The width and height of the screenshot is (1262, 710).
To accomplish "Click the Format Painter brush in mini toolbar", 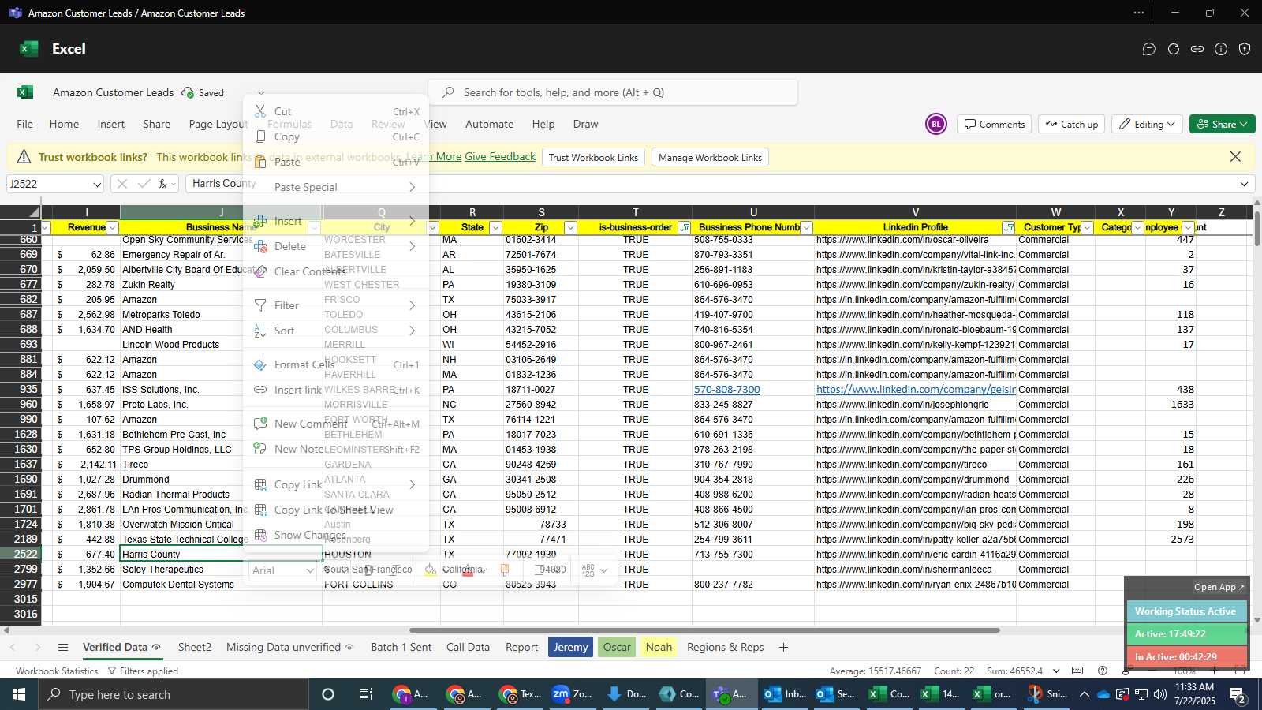I will pyautogui.click(x=505, y=570).
